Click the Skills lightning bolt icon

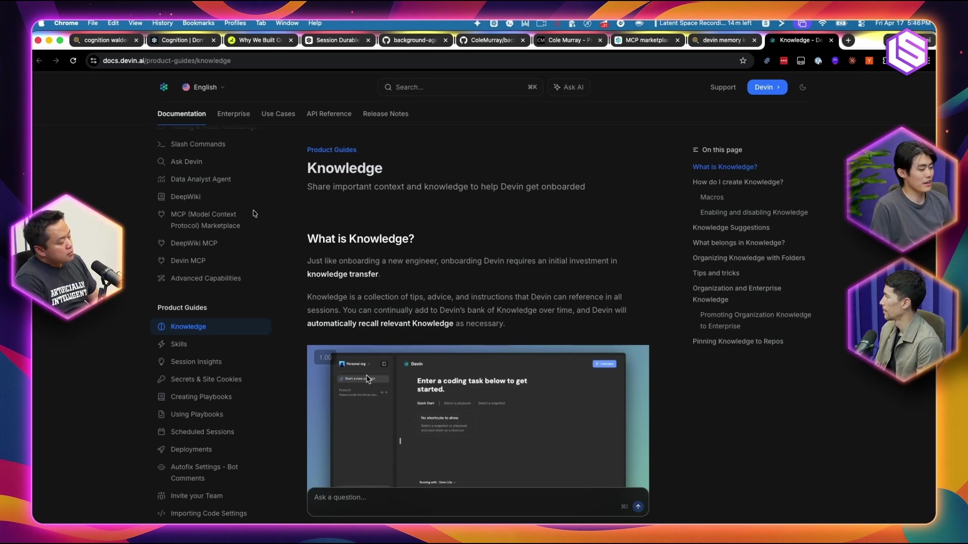click(161, 344)
